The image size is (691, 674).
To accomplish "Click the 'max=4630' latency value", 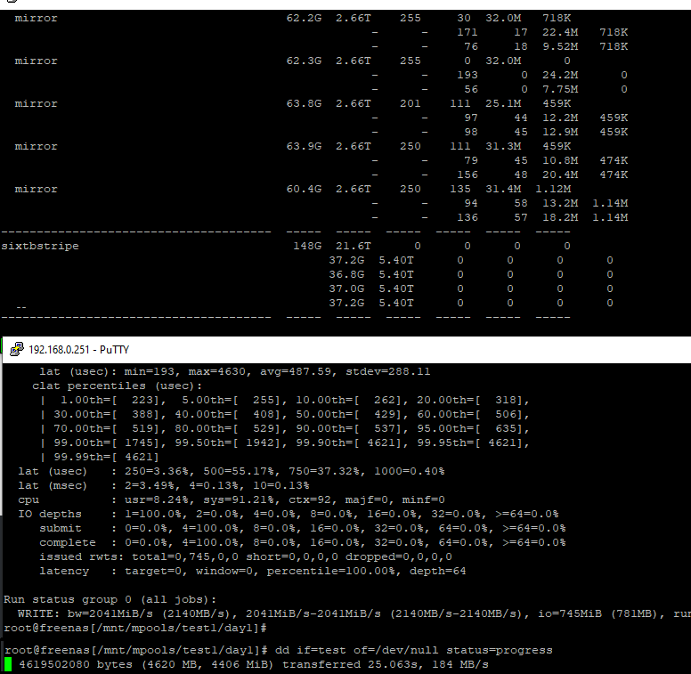I will (x=216, y=372).
